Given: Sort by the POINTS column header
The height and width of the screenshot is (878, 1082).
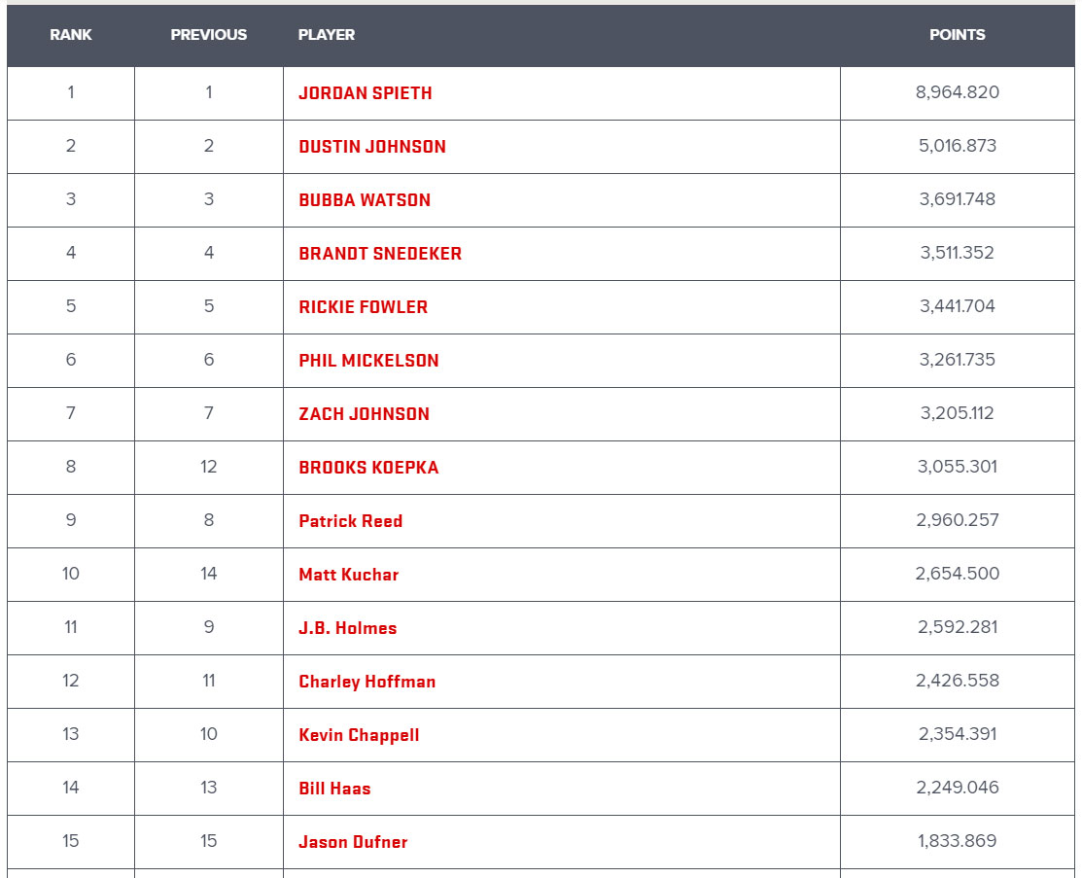Looking at the screenshot, I should click(958, 34).
